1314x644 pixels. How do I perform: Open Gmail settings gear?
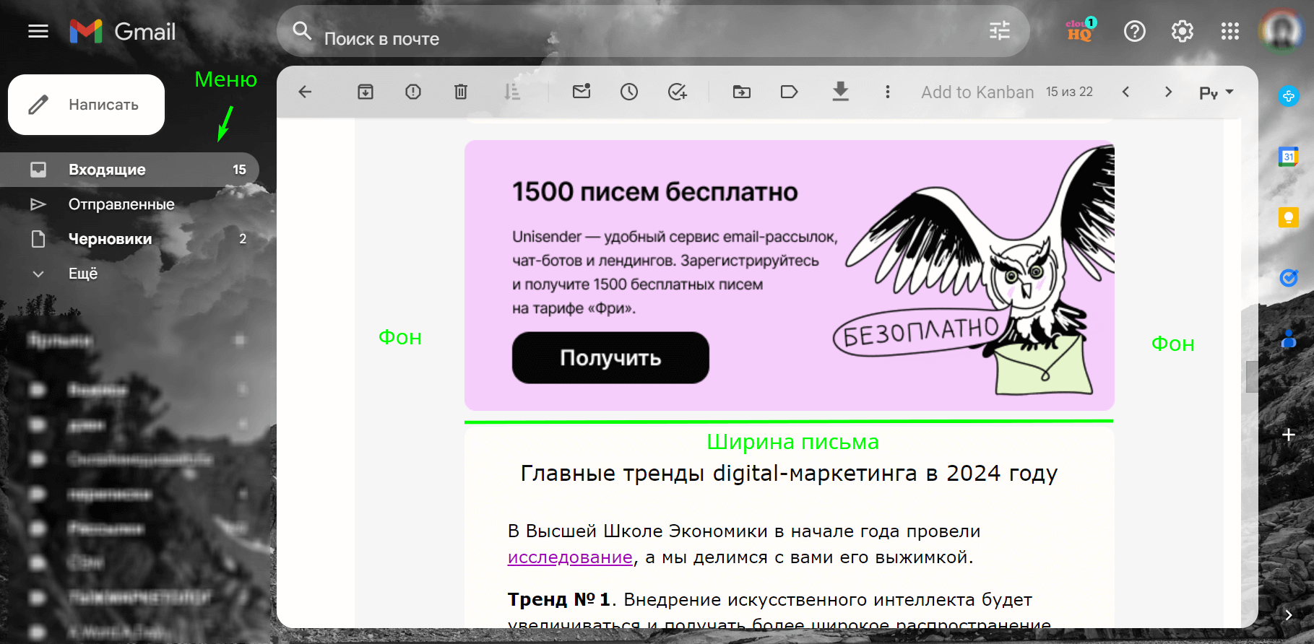click(x=1183, y=31)
